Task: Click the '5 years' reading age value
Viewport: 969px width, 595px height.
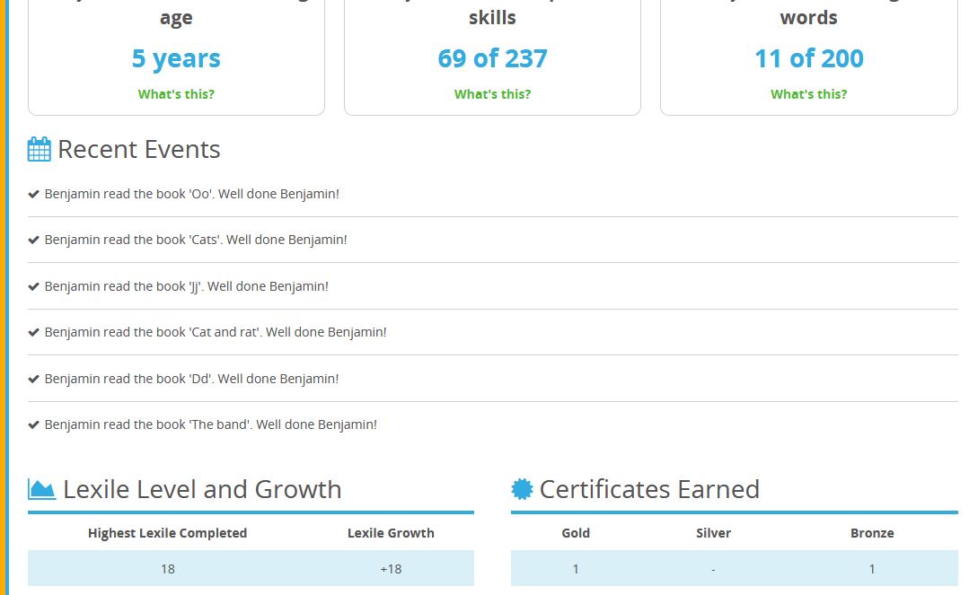Action: 176,58
